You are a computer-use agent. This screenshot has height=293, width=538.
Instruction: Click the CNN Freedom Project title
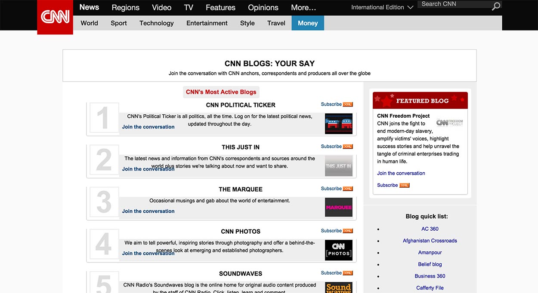point(403,116)
